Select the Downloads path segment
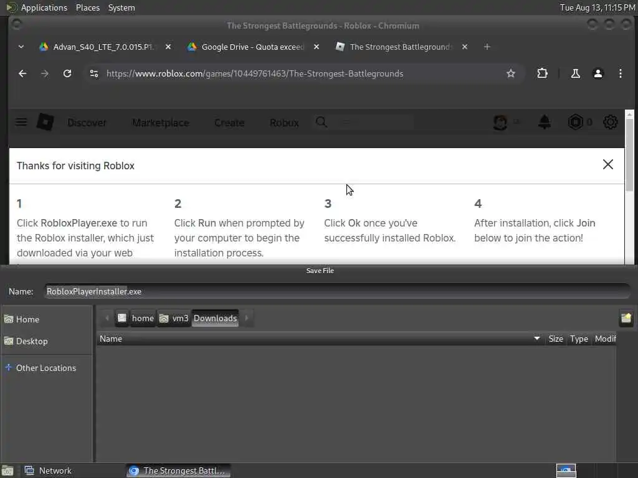Screen dimensions: 638x478 point(215,318)
